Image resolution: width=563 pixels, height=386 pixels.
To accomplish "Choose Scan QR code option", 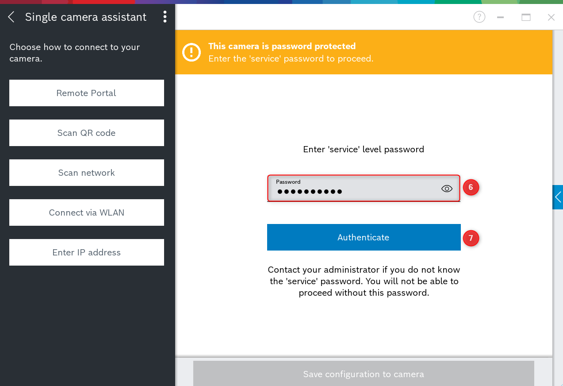I will [x=86, y=133].
